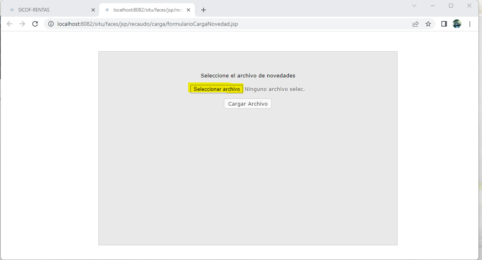Switch to the SICOF-RENTAS tab
The image size is (482, 260).
coord(48,10)
